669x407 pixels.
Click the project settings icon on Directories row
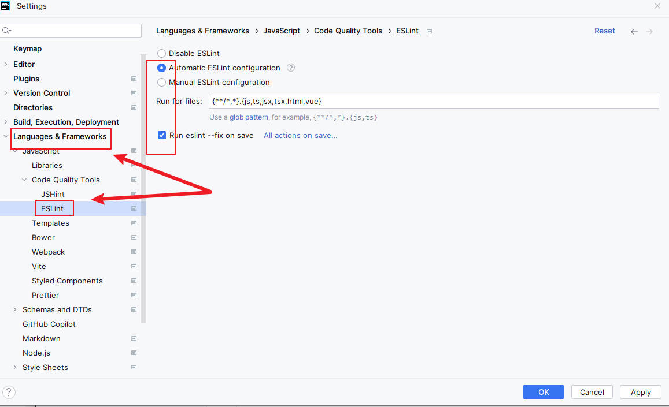click(134, 108)
